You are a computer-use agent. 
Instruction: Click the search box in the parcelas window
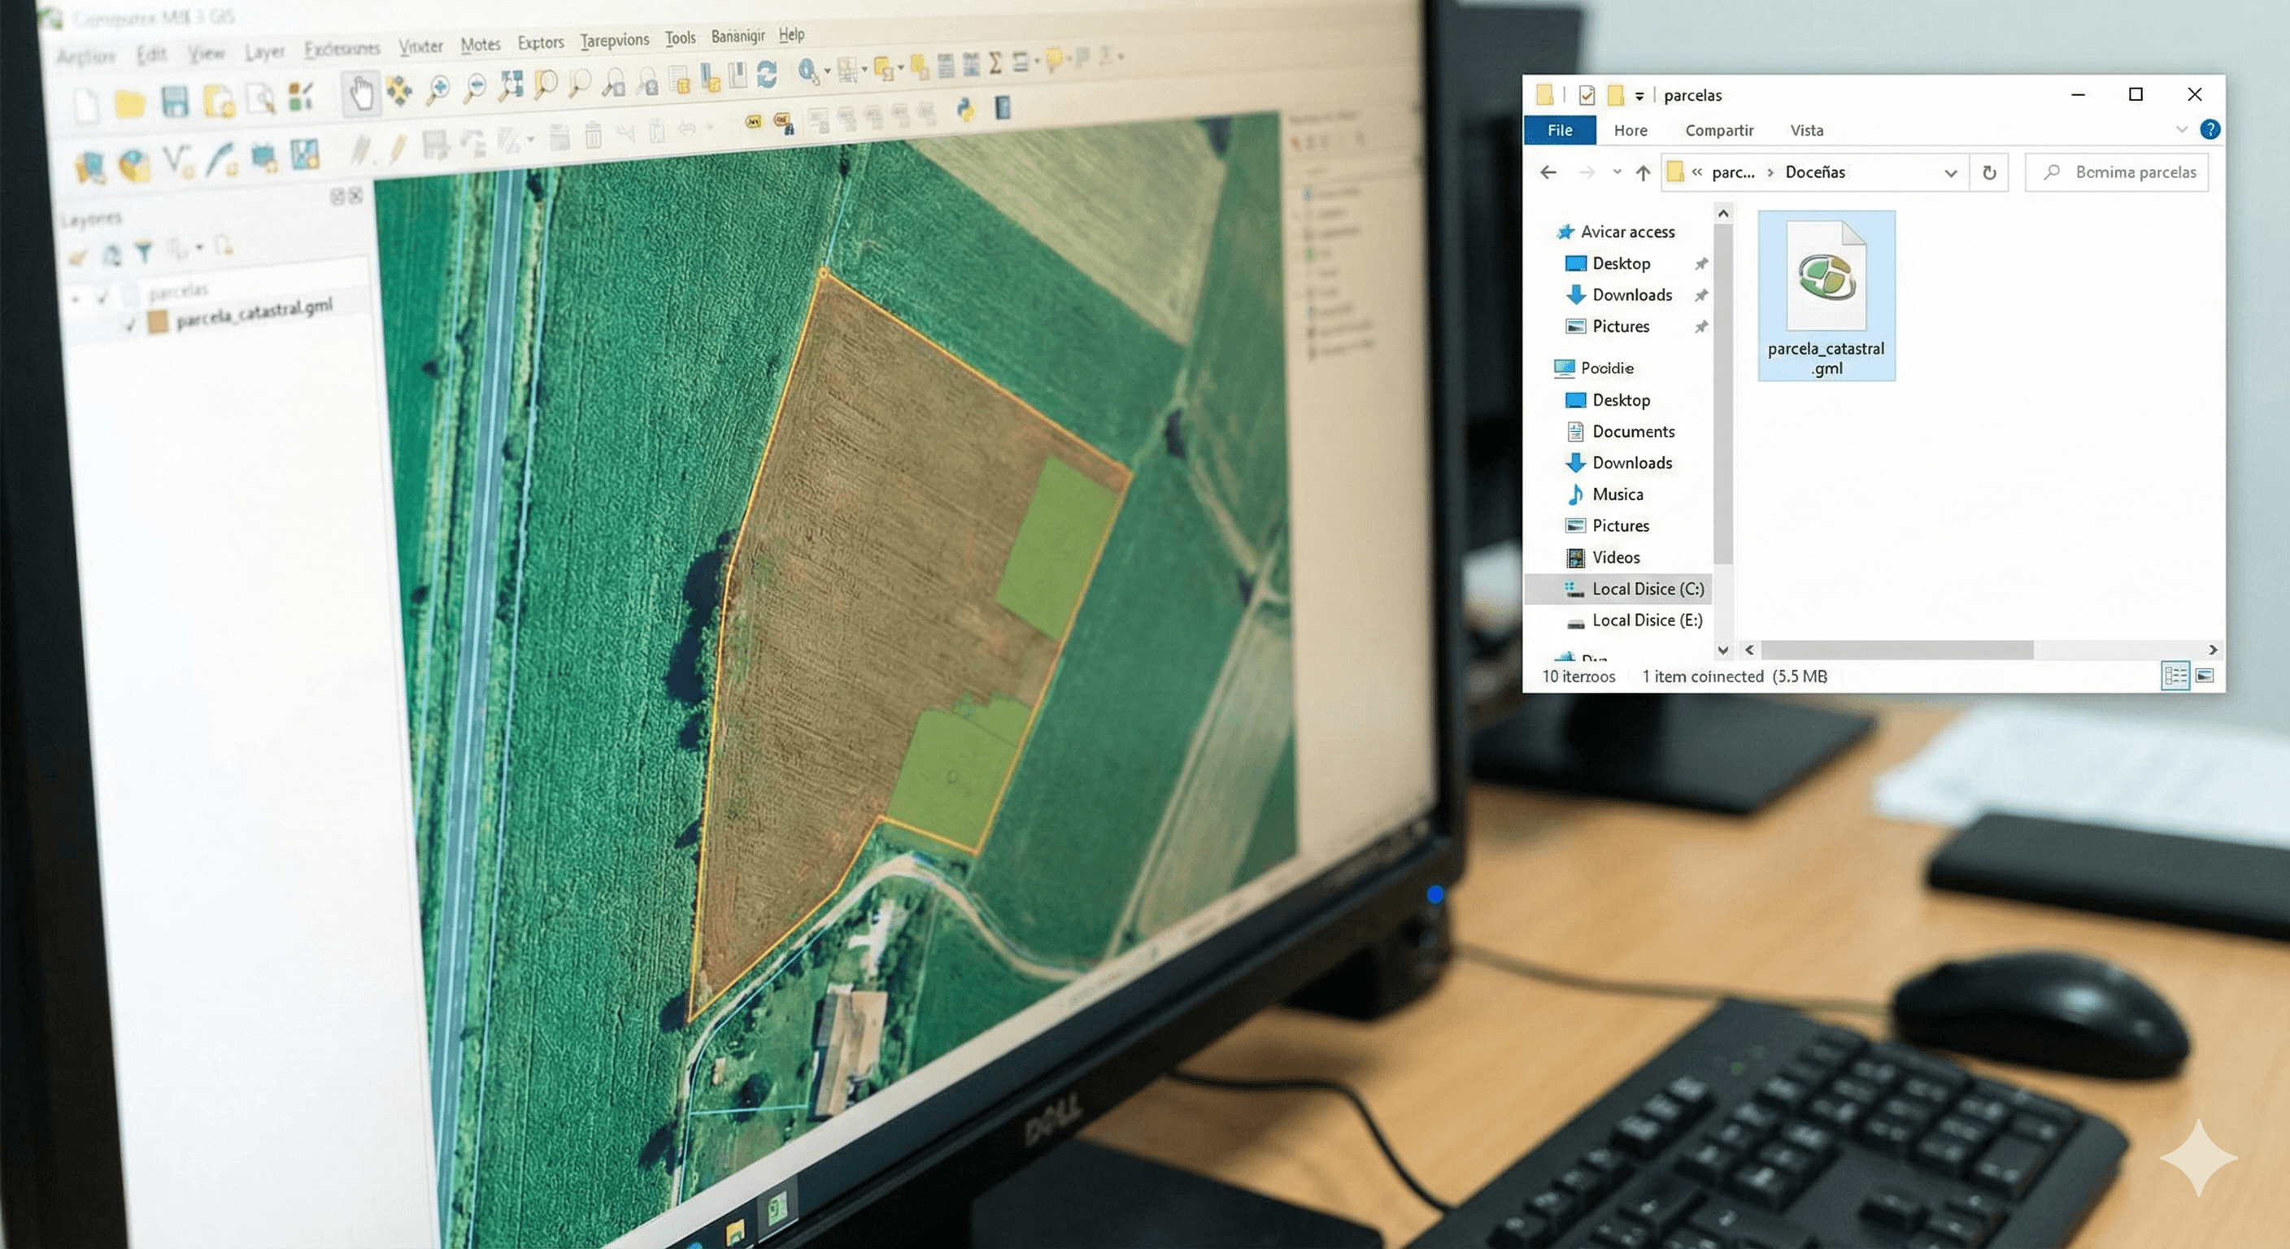click(x=2117, y=172)
